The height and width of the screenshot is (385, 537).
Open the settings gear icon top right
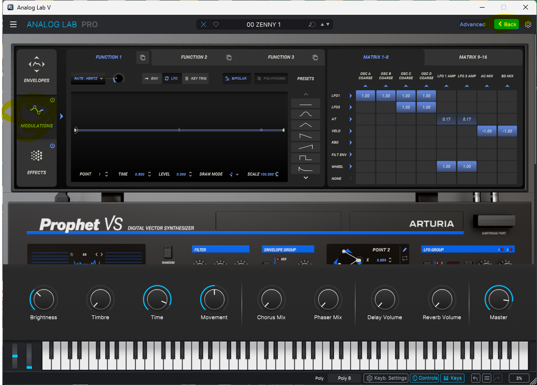pyautogui.click(x=528, y=24)
